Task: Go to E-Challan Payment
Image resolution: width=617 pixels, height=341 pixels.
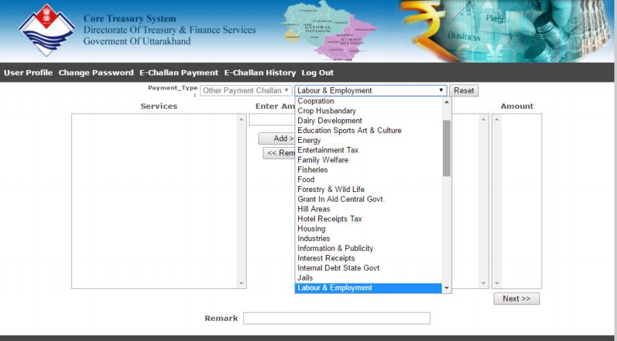Action: 179,73
